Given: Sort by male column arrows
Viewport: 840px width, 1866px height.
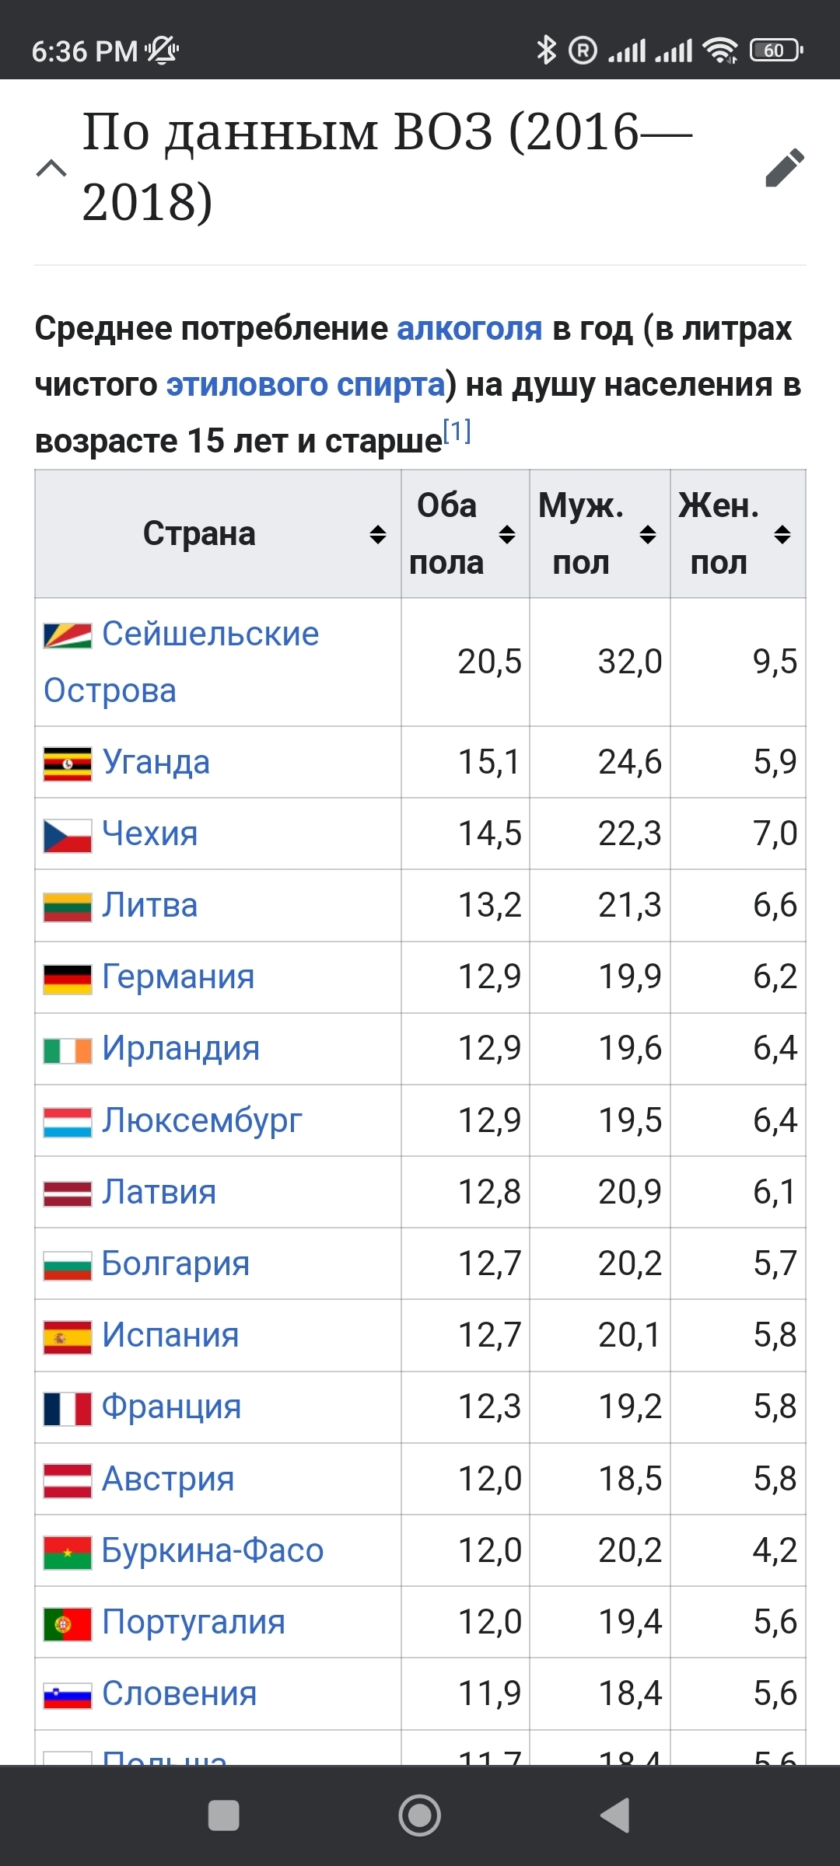Looking at the screenshot, I should point(648,534).
